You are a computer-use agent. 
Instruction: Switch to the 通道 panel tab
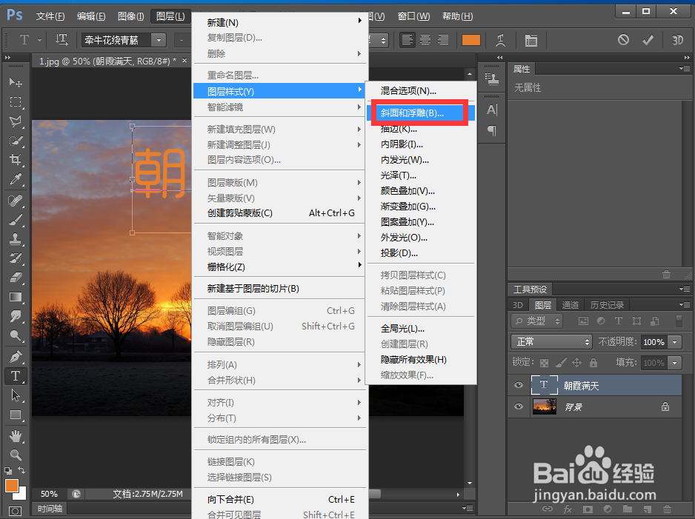pos(571,304)
